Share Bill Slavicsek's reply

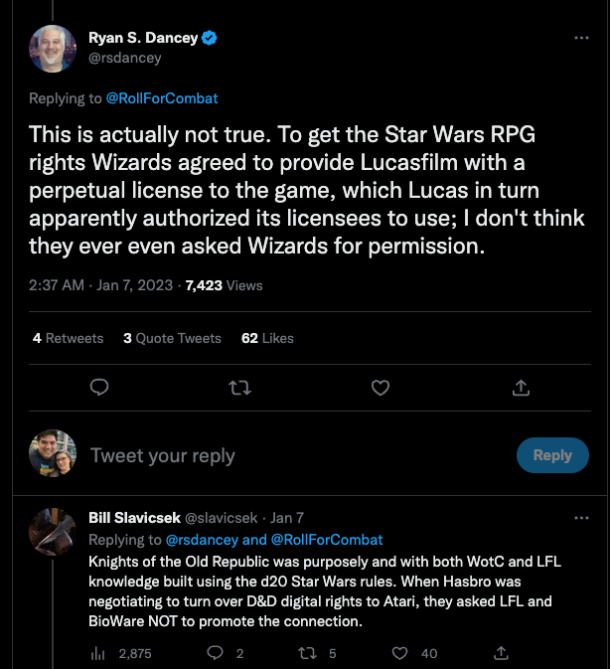(503, 653)
